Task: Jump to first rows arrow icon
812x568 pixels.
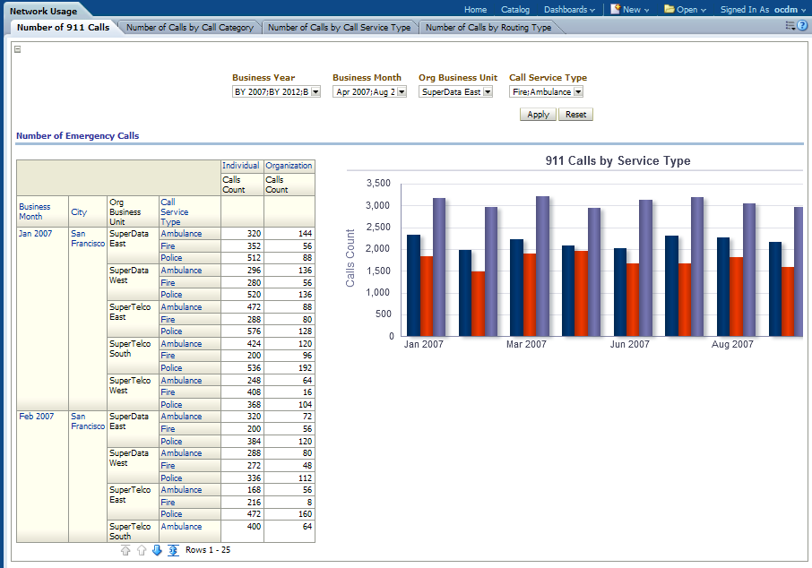Action: tap(125, 550)
